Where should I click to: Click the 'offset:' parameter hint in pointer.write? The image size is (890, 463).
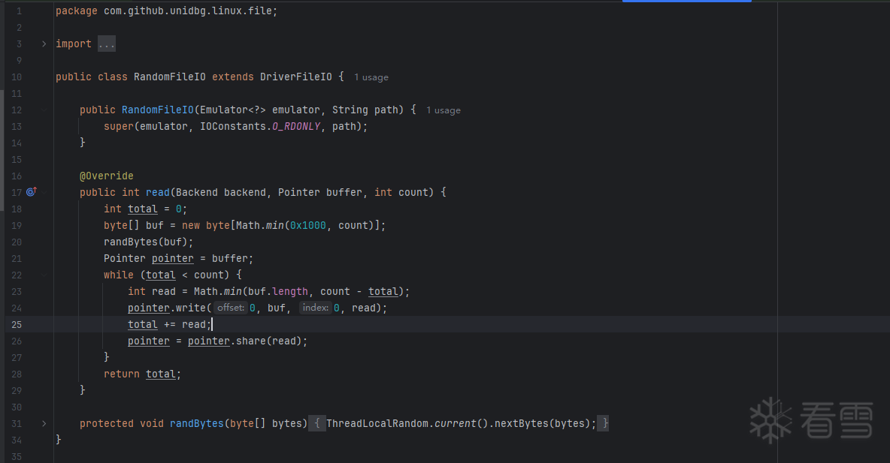pyautogui.click(x=231, y=308)
